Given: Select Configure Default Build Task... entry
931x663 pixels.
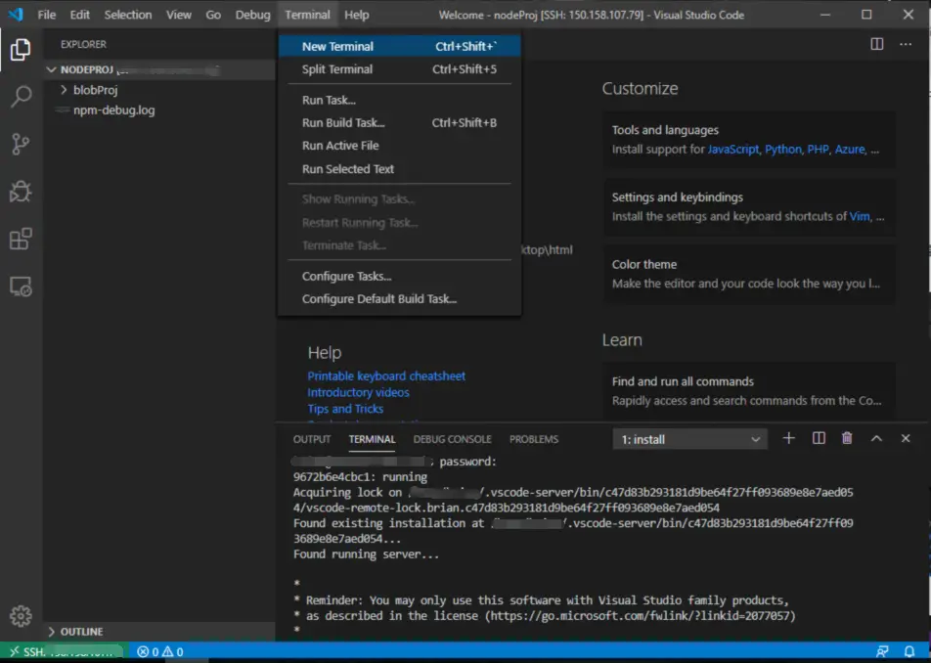Looking at the screenshot, I should pos(400,299).
